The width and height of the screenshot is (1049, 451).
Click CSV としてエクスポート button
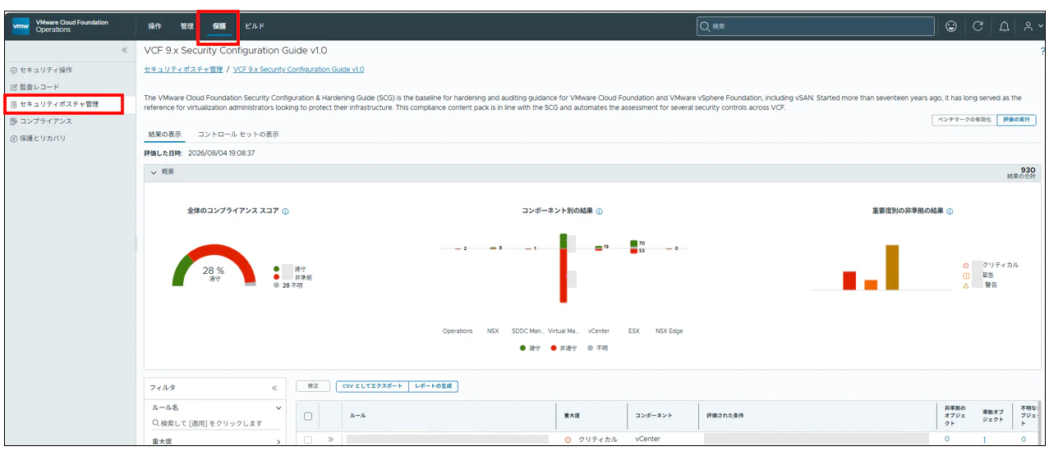tap(372, 386)
